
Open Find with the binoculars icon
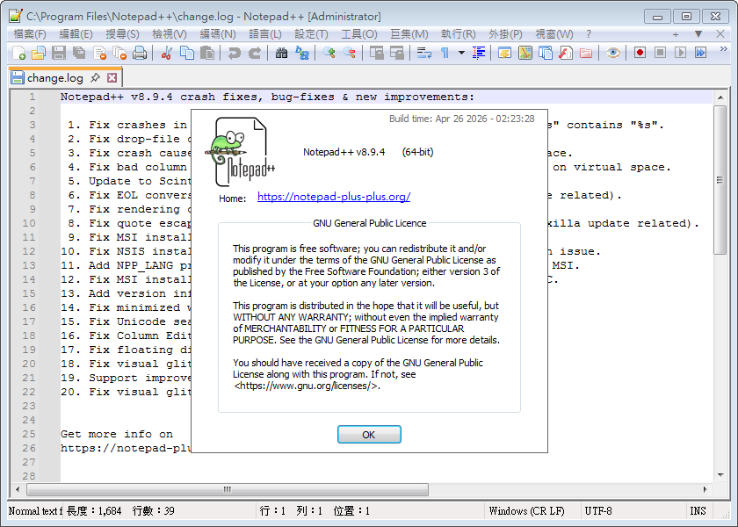pos(281,53)
